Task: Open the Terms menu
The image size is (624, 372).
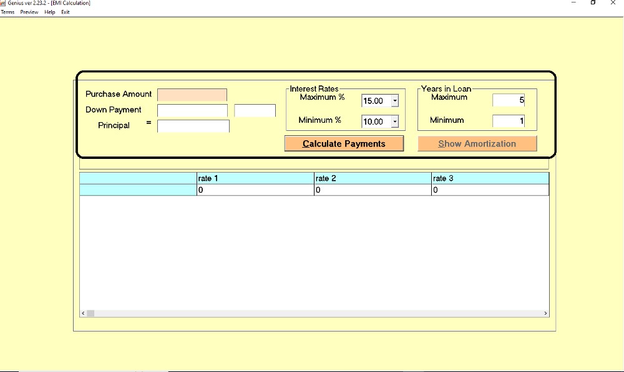Action: (7, 12)
